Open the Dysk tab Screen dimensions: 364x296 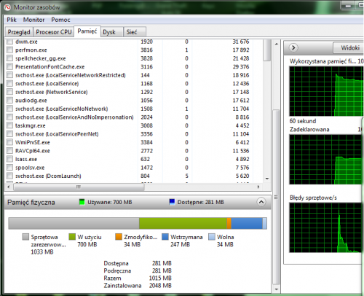109,32
